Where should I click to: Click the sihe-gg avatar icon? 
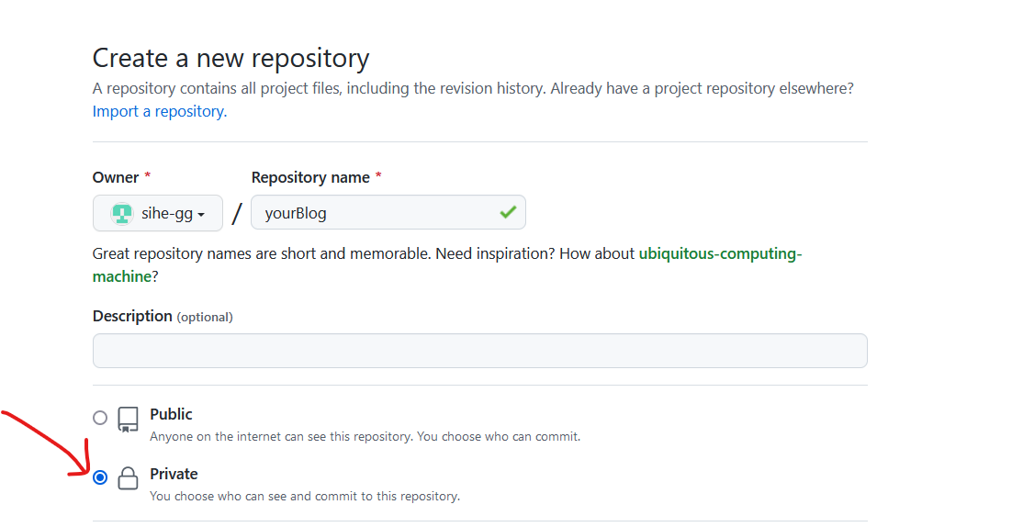pyautogui.click(x=122, y=213)
